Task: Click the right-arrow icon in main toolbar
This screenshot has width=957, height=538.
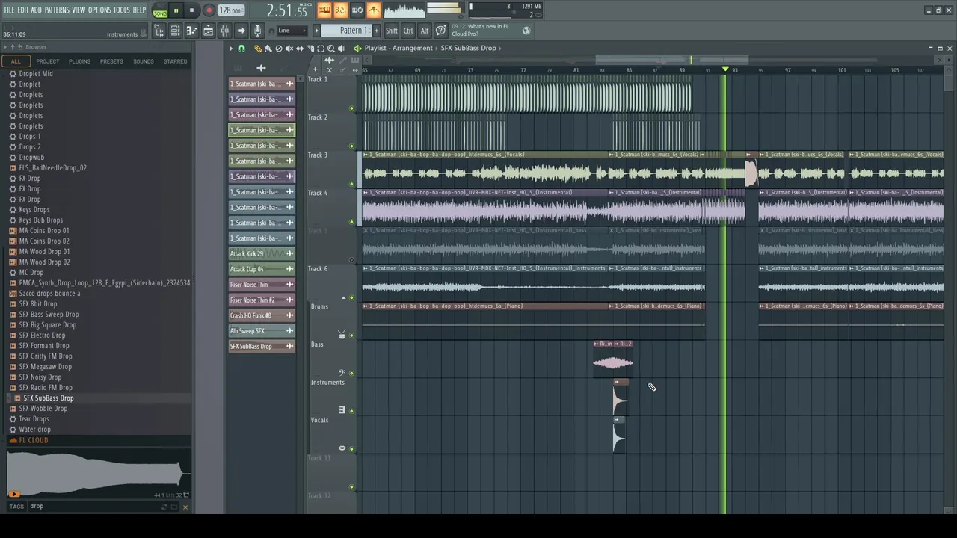Action: pos(241,31)
